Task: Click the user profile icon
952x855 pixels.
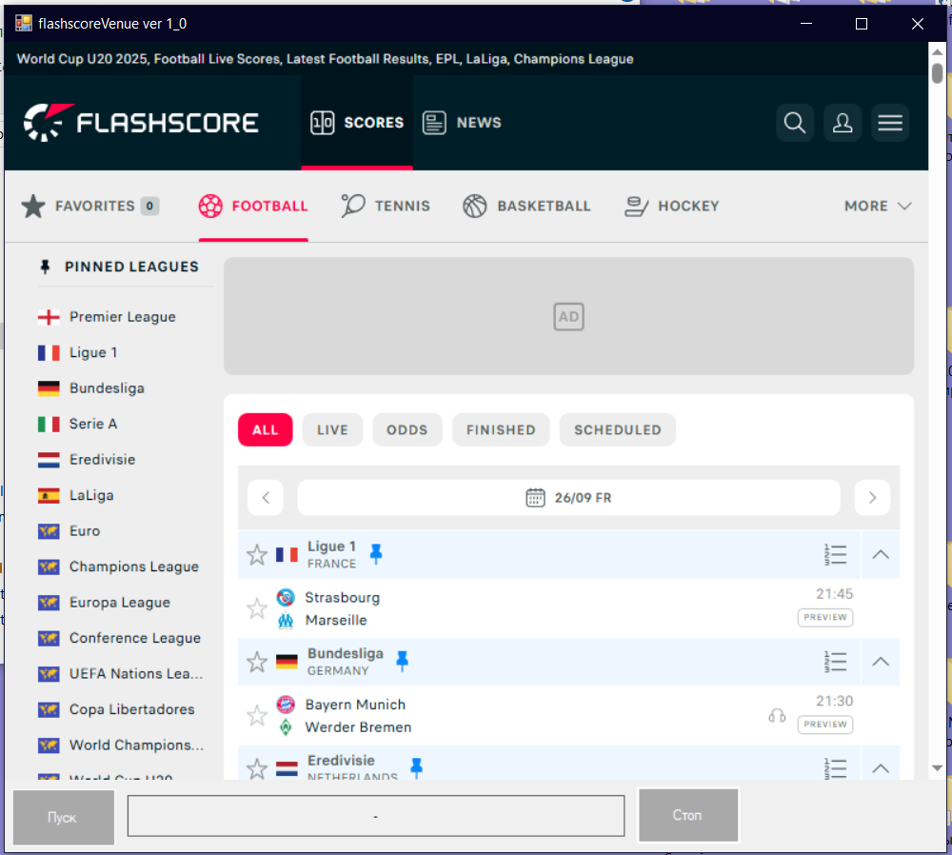Action: [843, 123]
